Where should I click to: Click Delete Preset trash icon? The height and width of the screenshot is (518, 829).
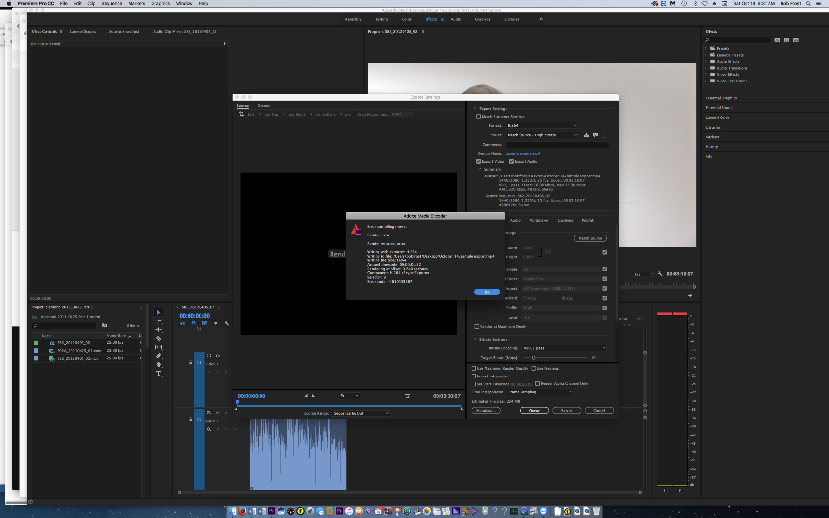604,135
